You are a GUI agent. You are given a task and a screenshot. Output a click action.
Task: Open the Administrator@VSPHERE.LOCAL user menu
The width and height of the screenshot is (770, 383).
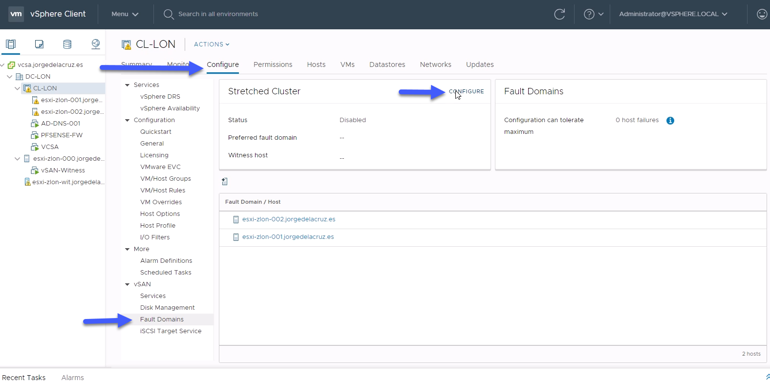click(x=673, y=14)
